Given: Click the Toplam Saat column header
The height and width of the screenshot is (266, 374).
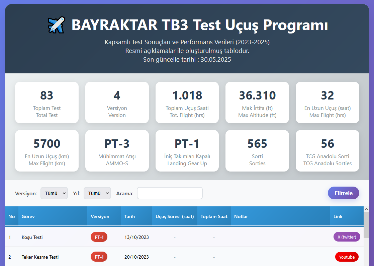Looking at the screenshot, I should [214, 216].
